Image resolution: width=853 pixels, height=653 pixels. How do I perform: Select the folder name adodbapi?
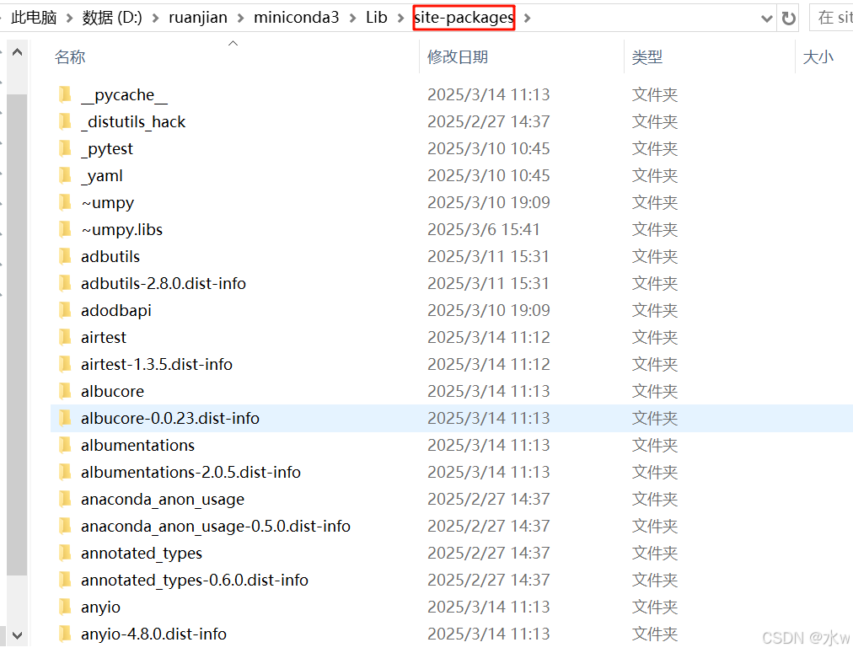click(116, 310)
